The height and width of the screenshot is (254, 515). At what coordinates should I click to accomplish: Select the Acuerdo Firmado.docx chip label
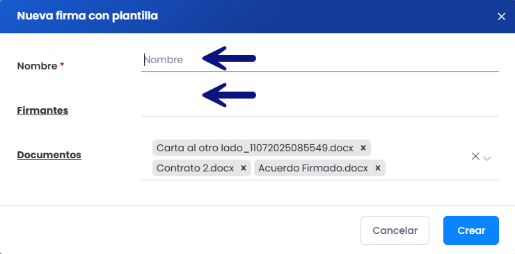(313, 168)
